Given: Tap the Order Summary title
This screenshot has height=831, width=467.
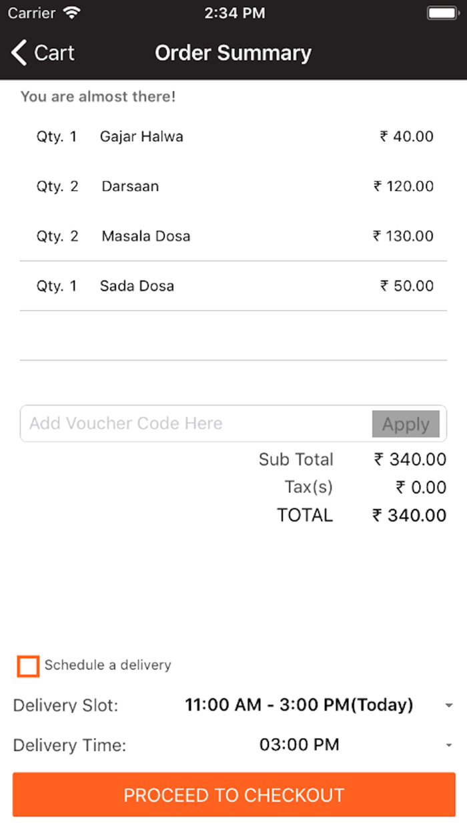Looking at the screenshot, I should [233, 53].
